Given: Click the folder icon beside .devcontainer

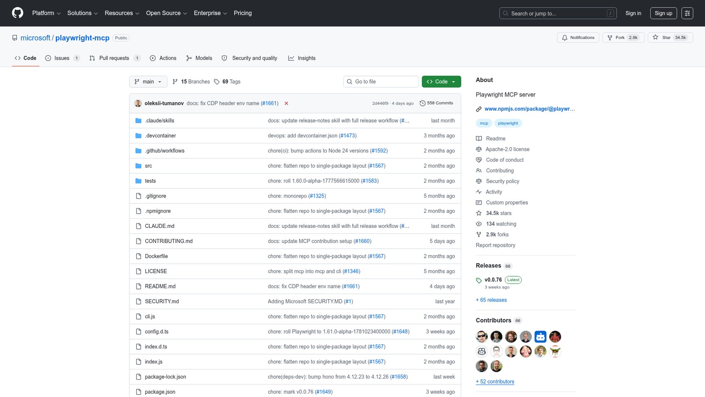Looking at the screenshot, I should point(139,136).
